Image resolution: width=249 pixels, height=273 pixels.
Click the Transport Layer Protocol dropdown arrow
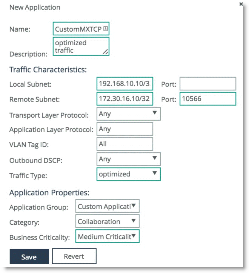pos(155,113)
